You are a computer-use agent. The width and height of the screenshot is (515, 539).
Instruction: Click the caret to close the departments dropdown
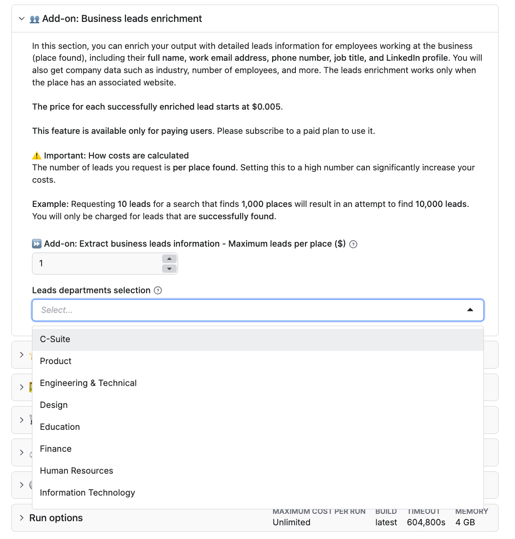[x=470, y=310]
